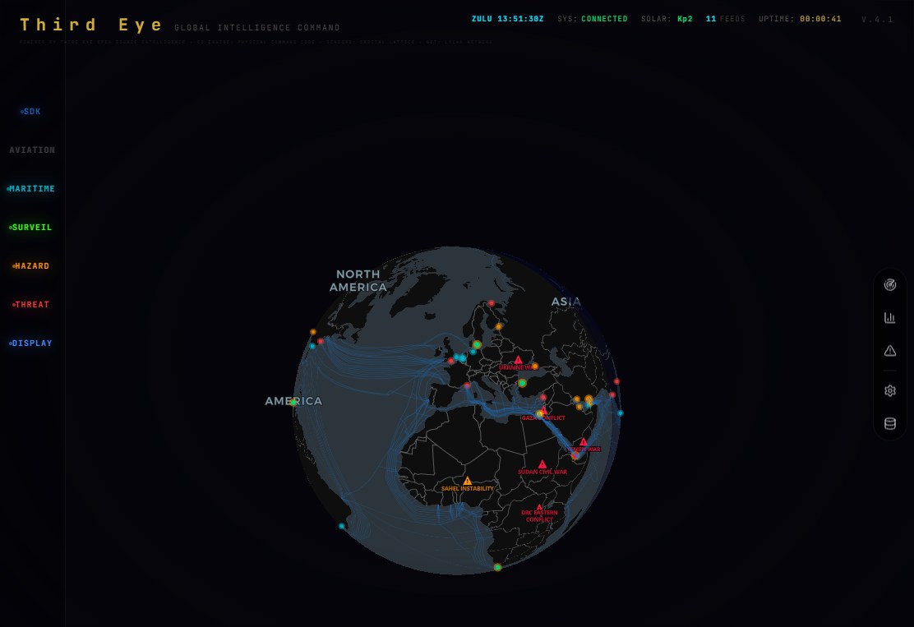Click the cyan dot on South America's coast
Image resolution: width=914 pixels, height=627 pixels.
tap(342, 526)
